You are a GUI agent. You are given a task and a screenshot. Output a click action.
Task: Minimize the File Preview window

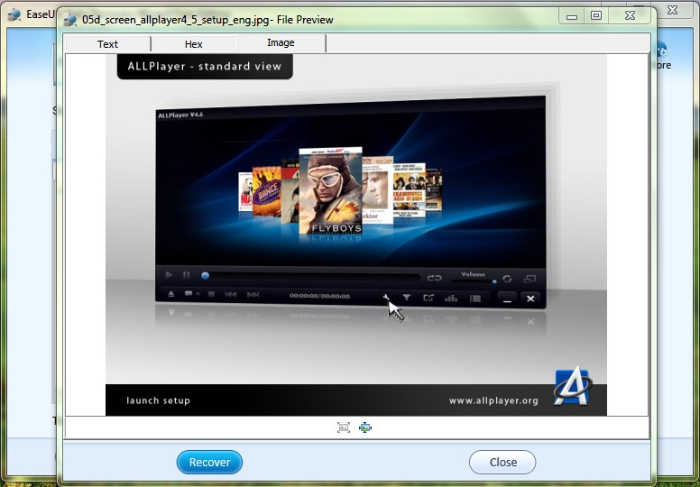(572, 16)
